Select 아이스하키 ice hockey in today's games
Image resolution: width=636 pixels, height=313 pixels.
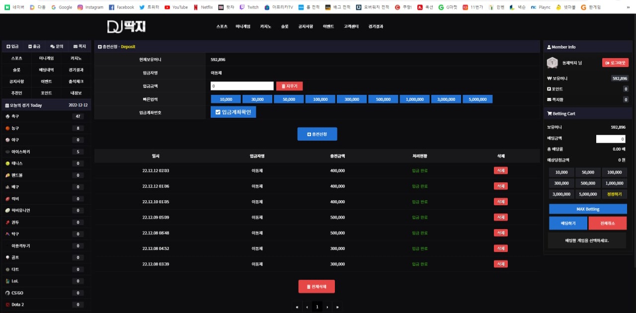(x=46, y=152)
